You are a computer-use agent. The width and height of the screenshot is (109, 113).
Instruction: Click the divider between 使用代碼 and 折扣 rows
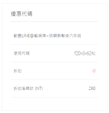click(54, 62)
